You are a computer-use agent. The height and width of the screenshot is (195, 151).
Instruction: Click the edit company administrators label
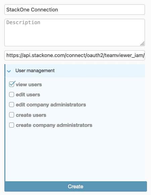(51, 105)
